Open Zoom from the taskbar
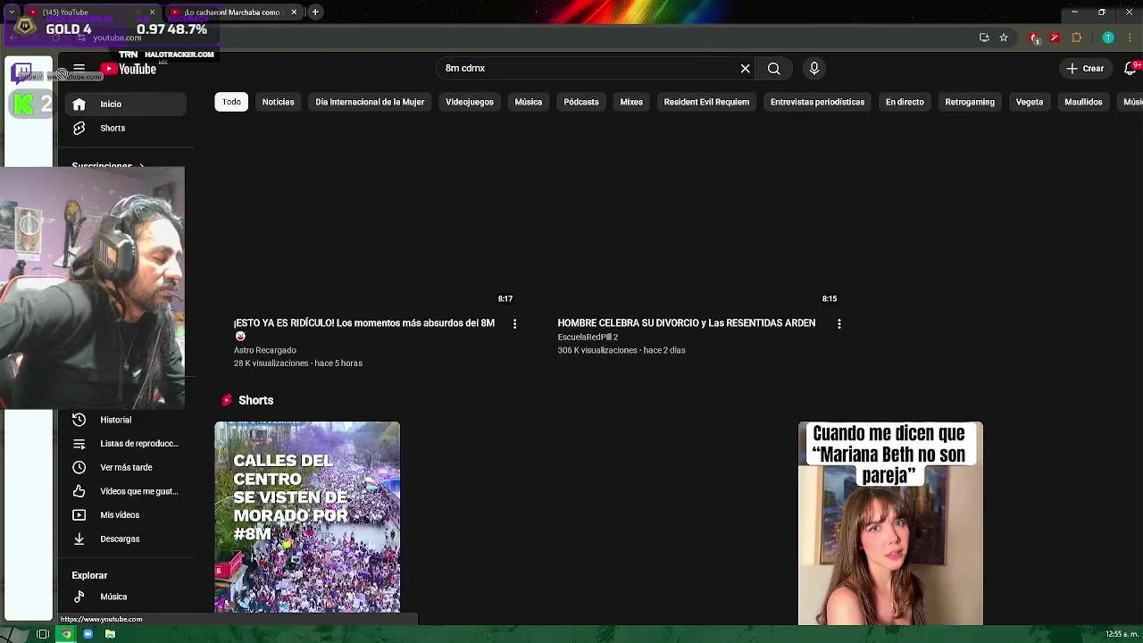The image size is (1143, 643). click(88, 634)
